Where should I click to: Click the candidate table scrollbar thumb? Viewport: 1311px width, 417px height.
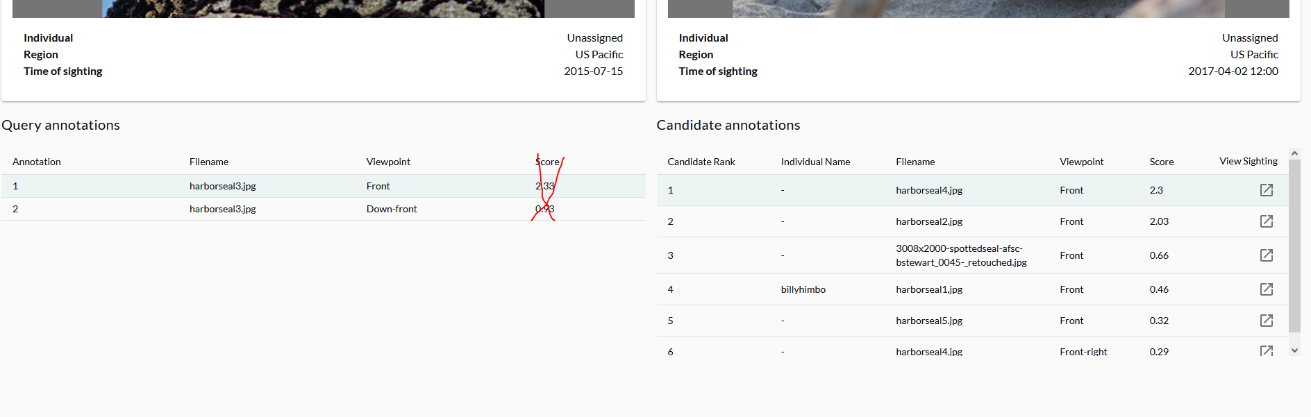[x=1294, y=250]
